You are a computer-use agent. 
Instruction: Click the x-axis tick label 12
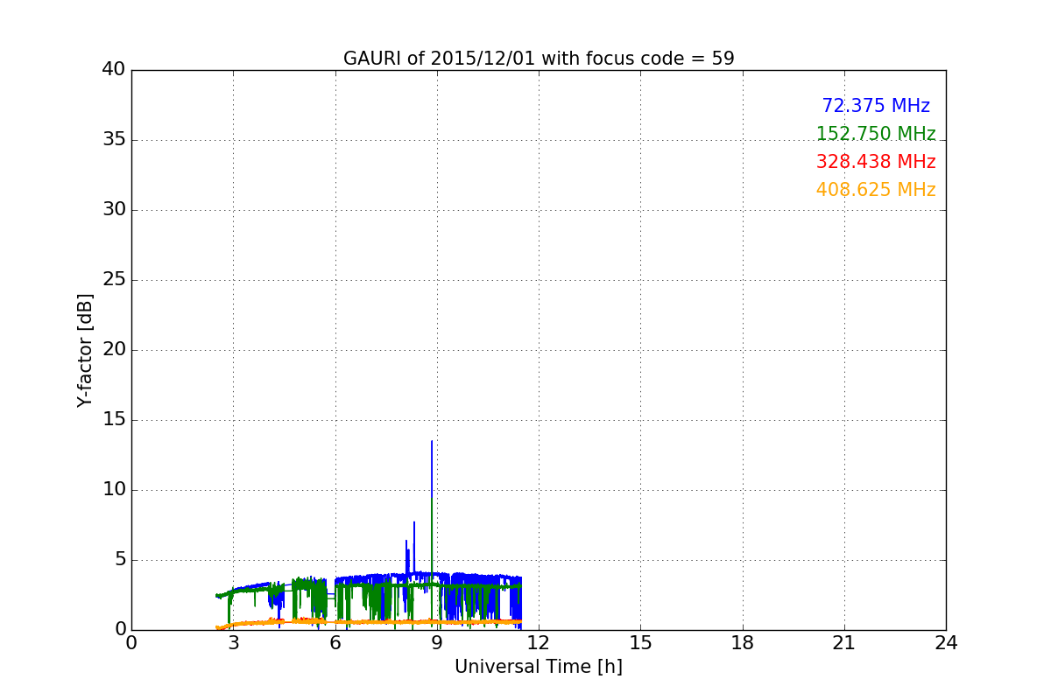539,643
